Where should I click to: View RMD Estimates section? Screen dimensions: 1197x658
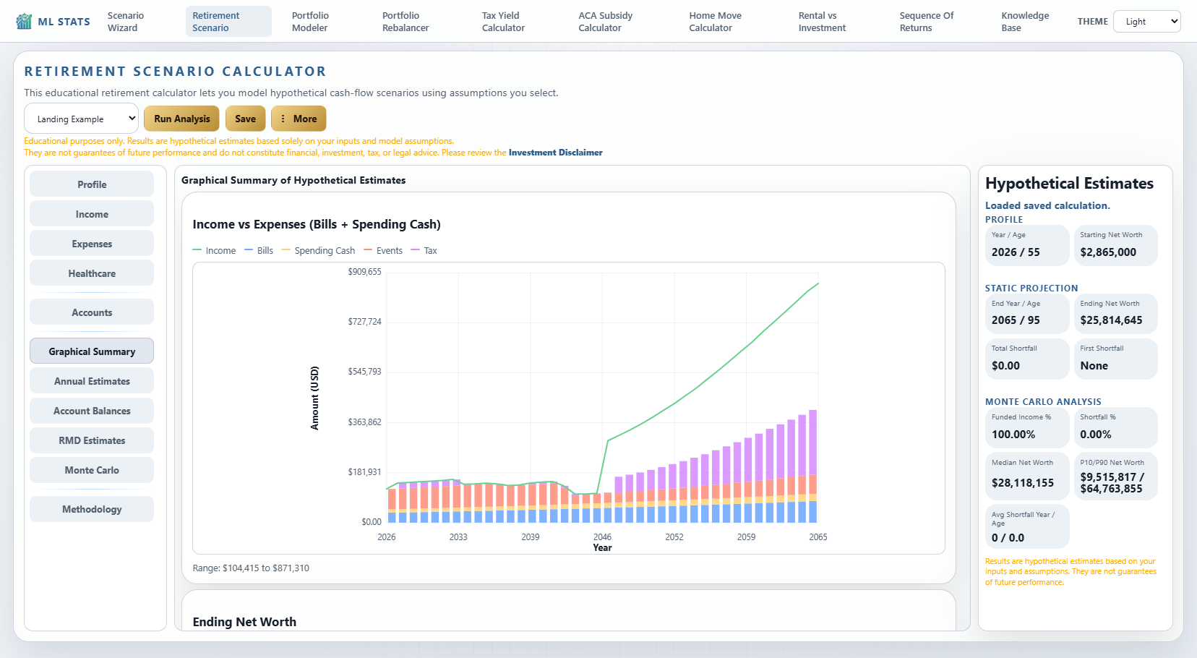pyautogui.click(x=92, y=440)
